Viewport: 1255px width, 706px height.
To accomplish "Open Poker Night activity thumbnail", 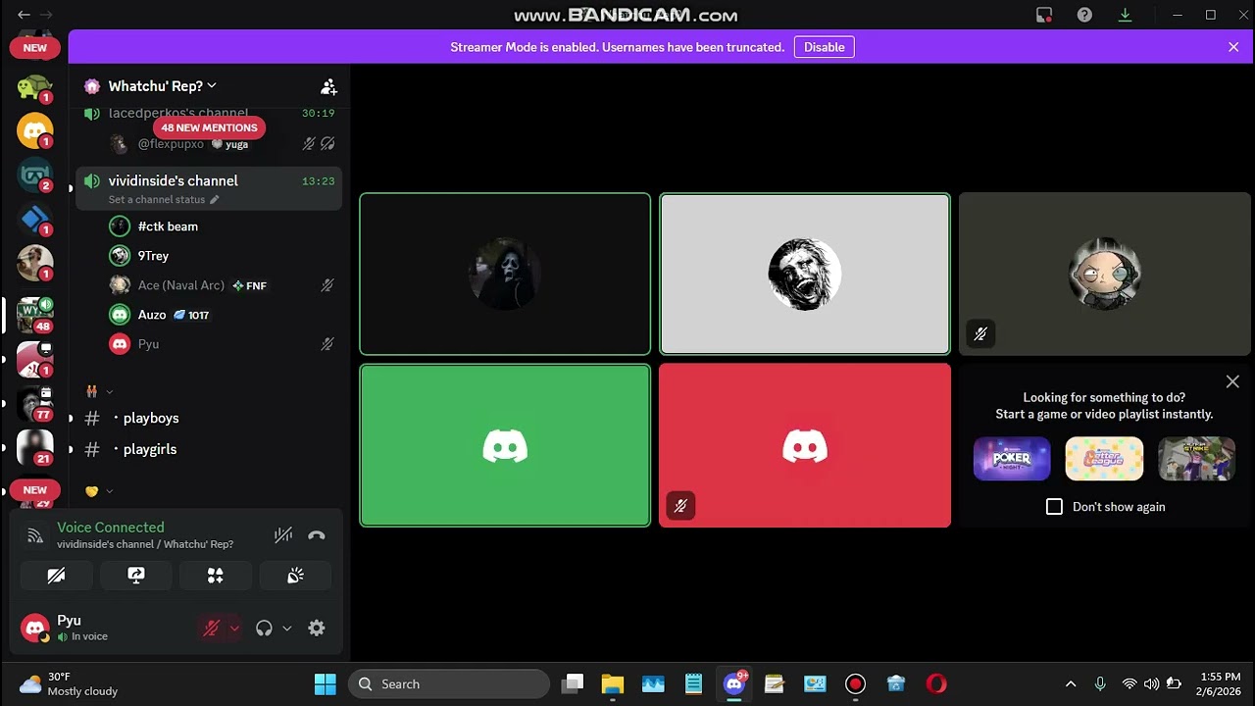I will 1012,459.
